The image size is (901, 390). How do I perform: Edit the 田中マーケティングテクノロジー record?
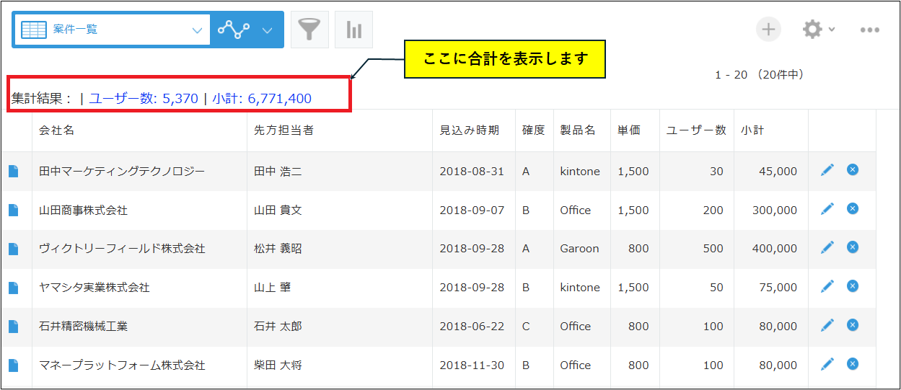[827, 169]
